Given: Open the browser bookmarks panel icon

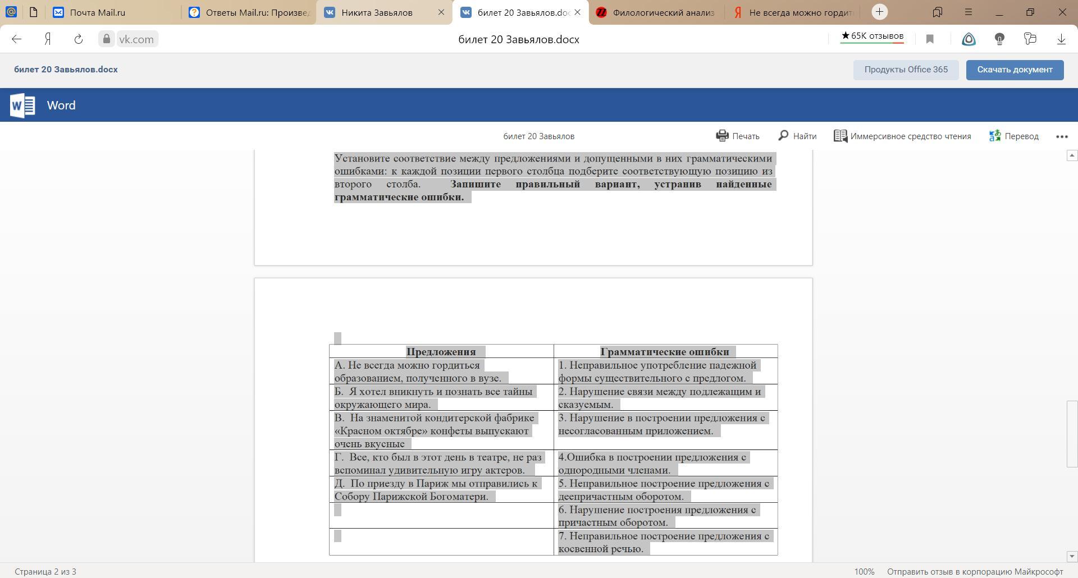Looking at the screenshot, I should pos(938,12).
